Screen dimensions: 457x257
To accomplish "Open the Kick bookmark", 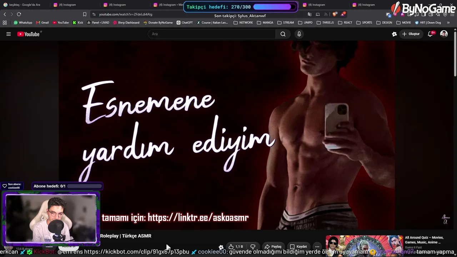I will click(x=78, y=22).
